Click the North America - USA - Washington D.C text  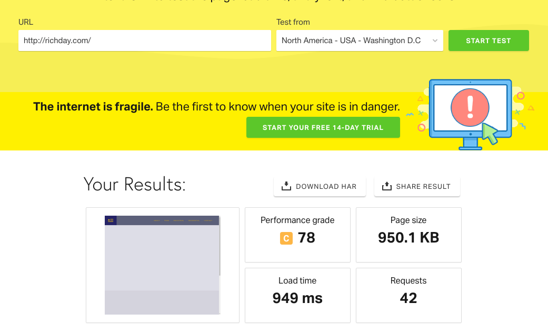351,41
